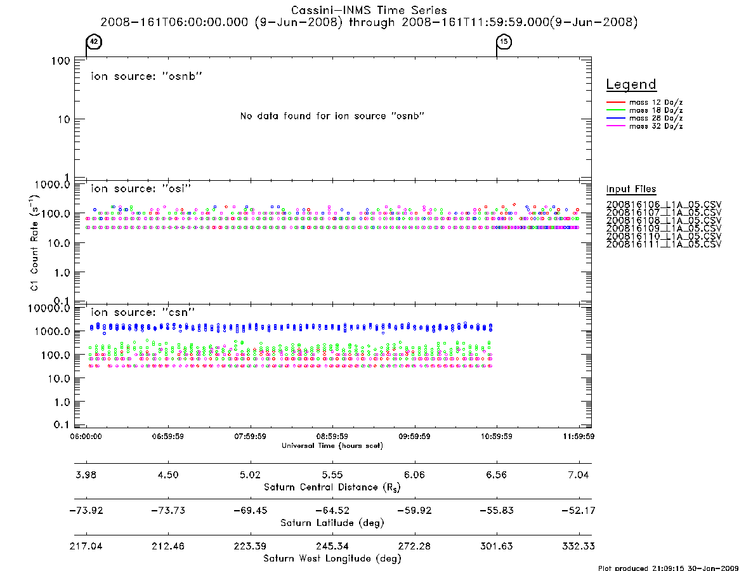Select file 200816110_L1A_05.CSV
Viewport: 739px width, 571px height.
[x=664, y=237]
